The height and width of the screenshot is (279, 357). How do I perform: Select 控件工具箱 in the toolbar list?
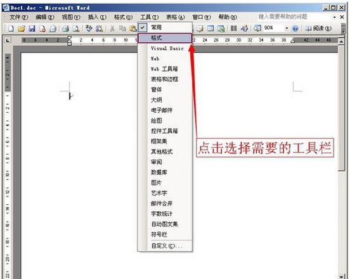tap(165, 131)
